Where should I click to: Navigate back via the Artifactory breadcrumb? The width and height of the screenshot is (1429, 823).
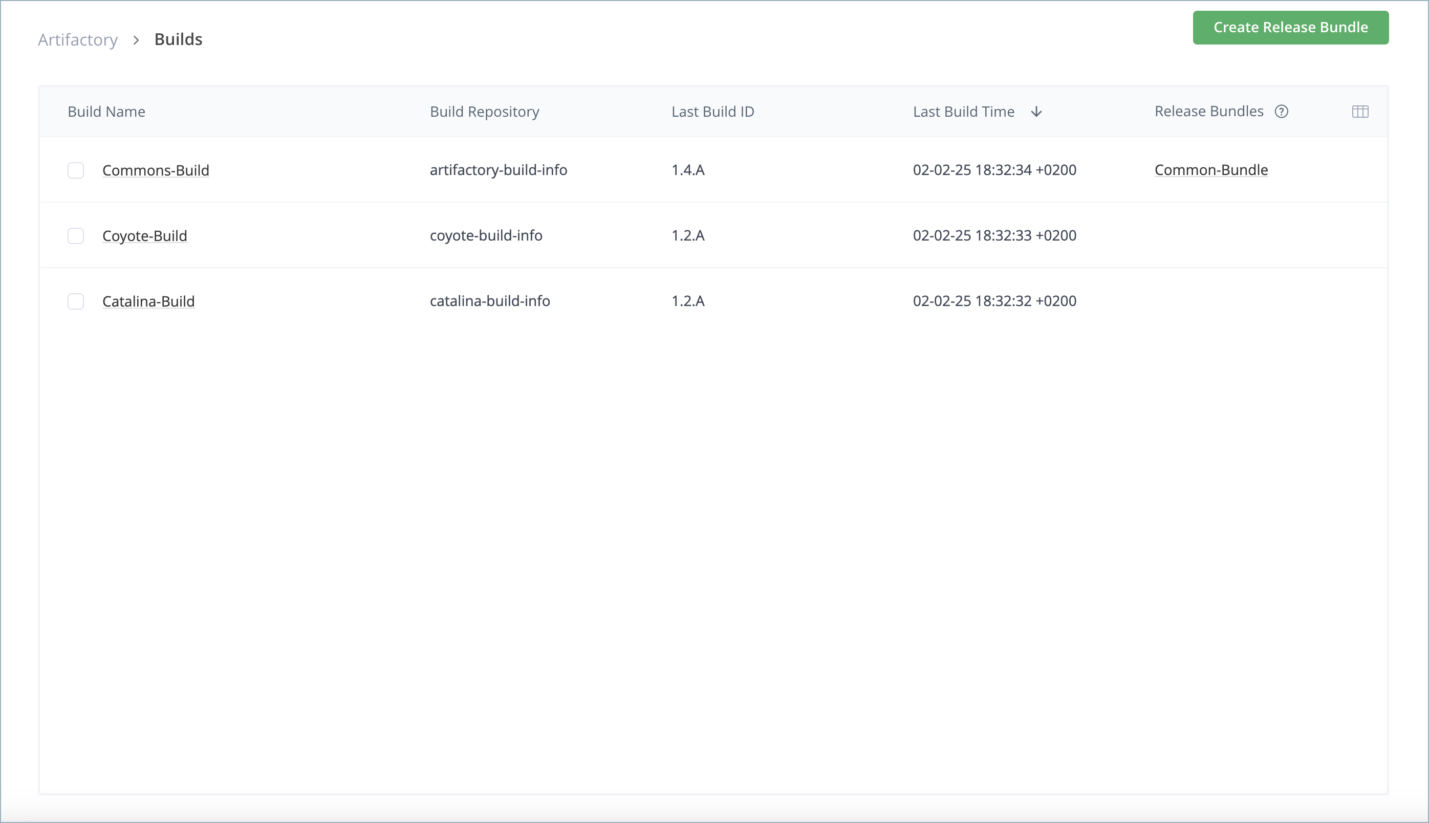click(78, 39)
